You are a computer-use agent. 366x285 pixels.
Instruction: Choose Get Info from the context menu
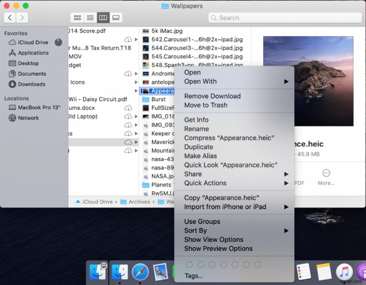coord(197,120)
